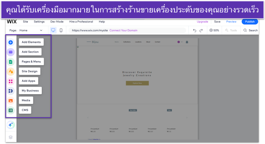Open the Tools panel button

tap(231, 30)
